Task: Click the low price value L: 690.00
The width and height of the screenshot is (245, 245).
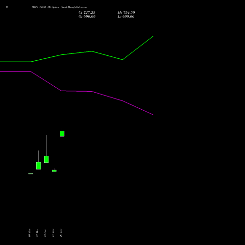Action: tap(126, 17)
